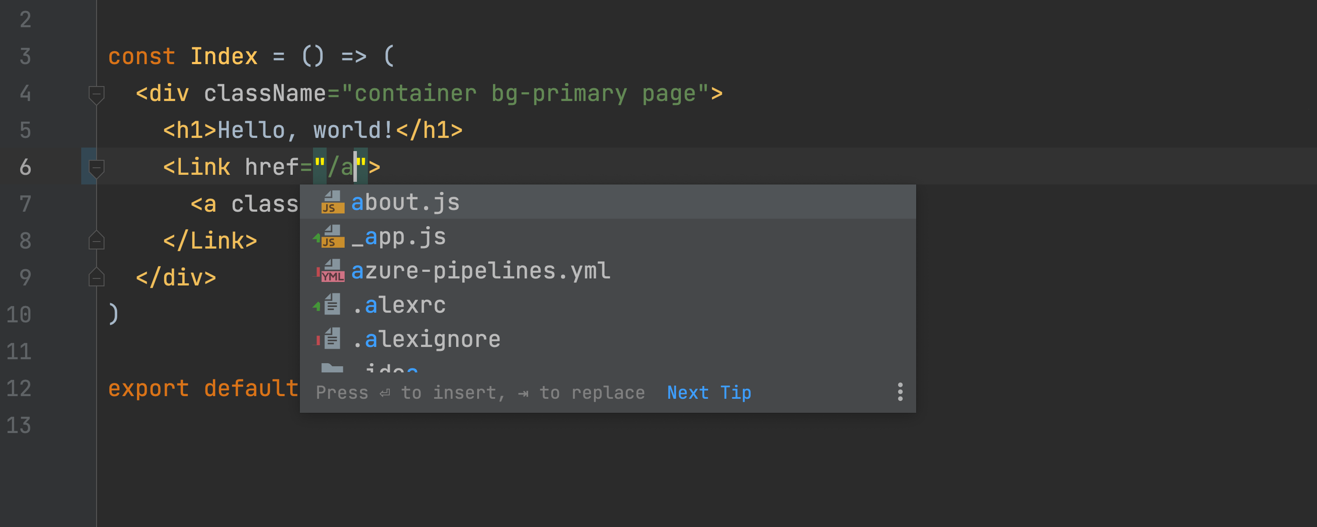Select the _app.js suggestion text

pyautogui.click(x=399, y=236)
